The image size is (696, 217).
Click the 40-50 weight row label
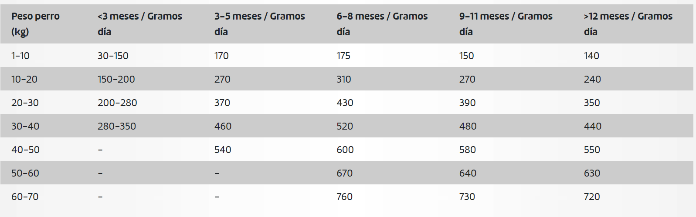(x=25, y=150)
